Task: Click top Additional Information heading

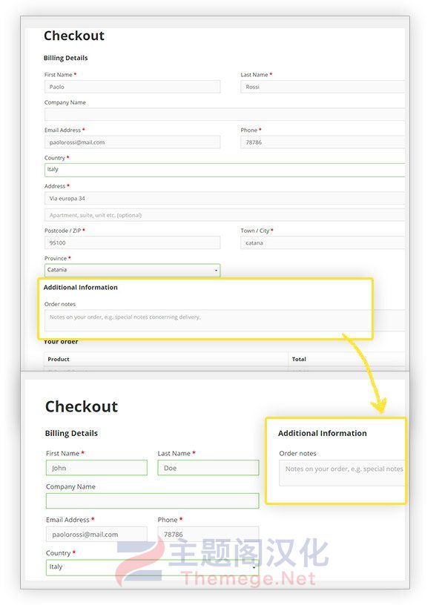Action: click(x=80, y=288)
